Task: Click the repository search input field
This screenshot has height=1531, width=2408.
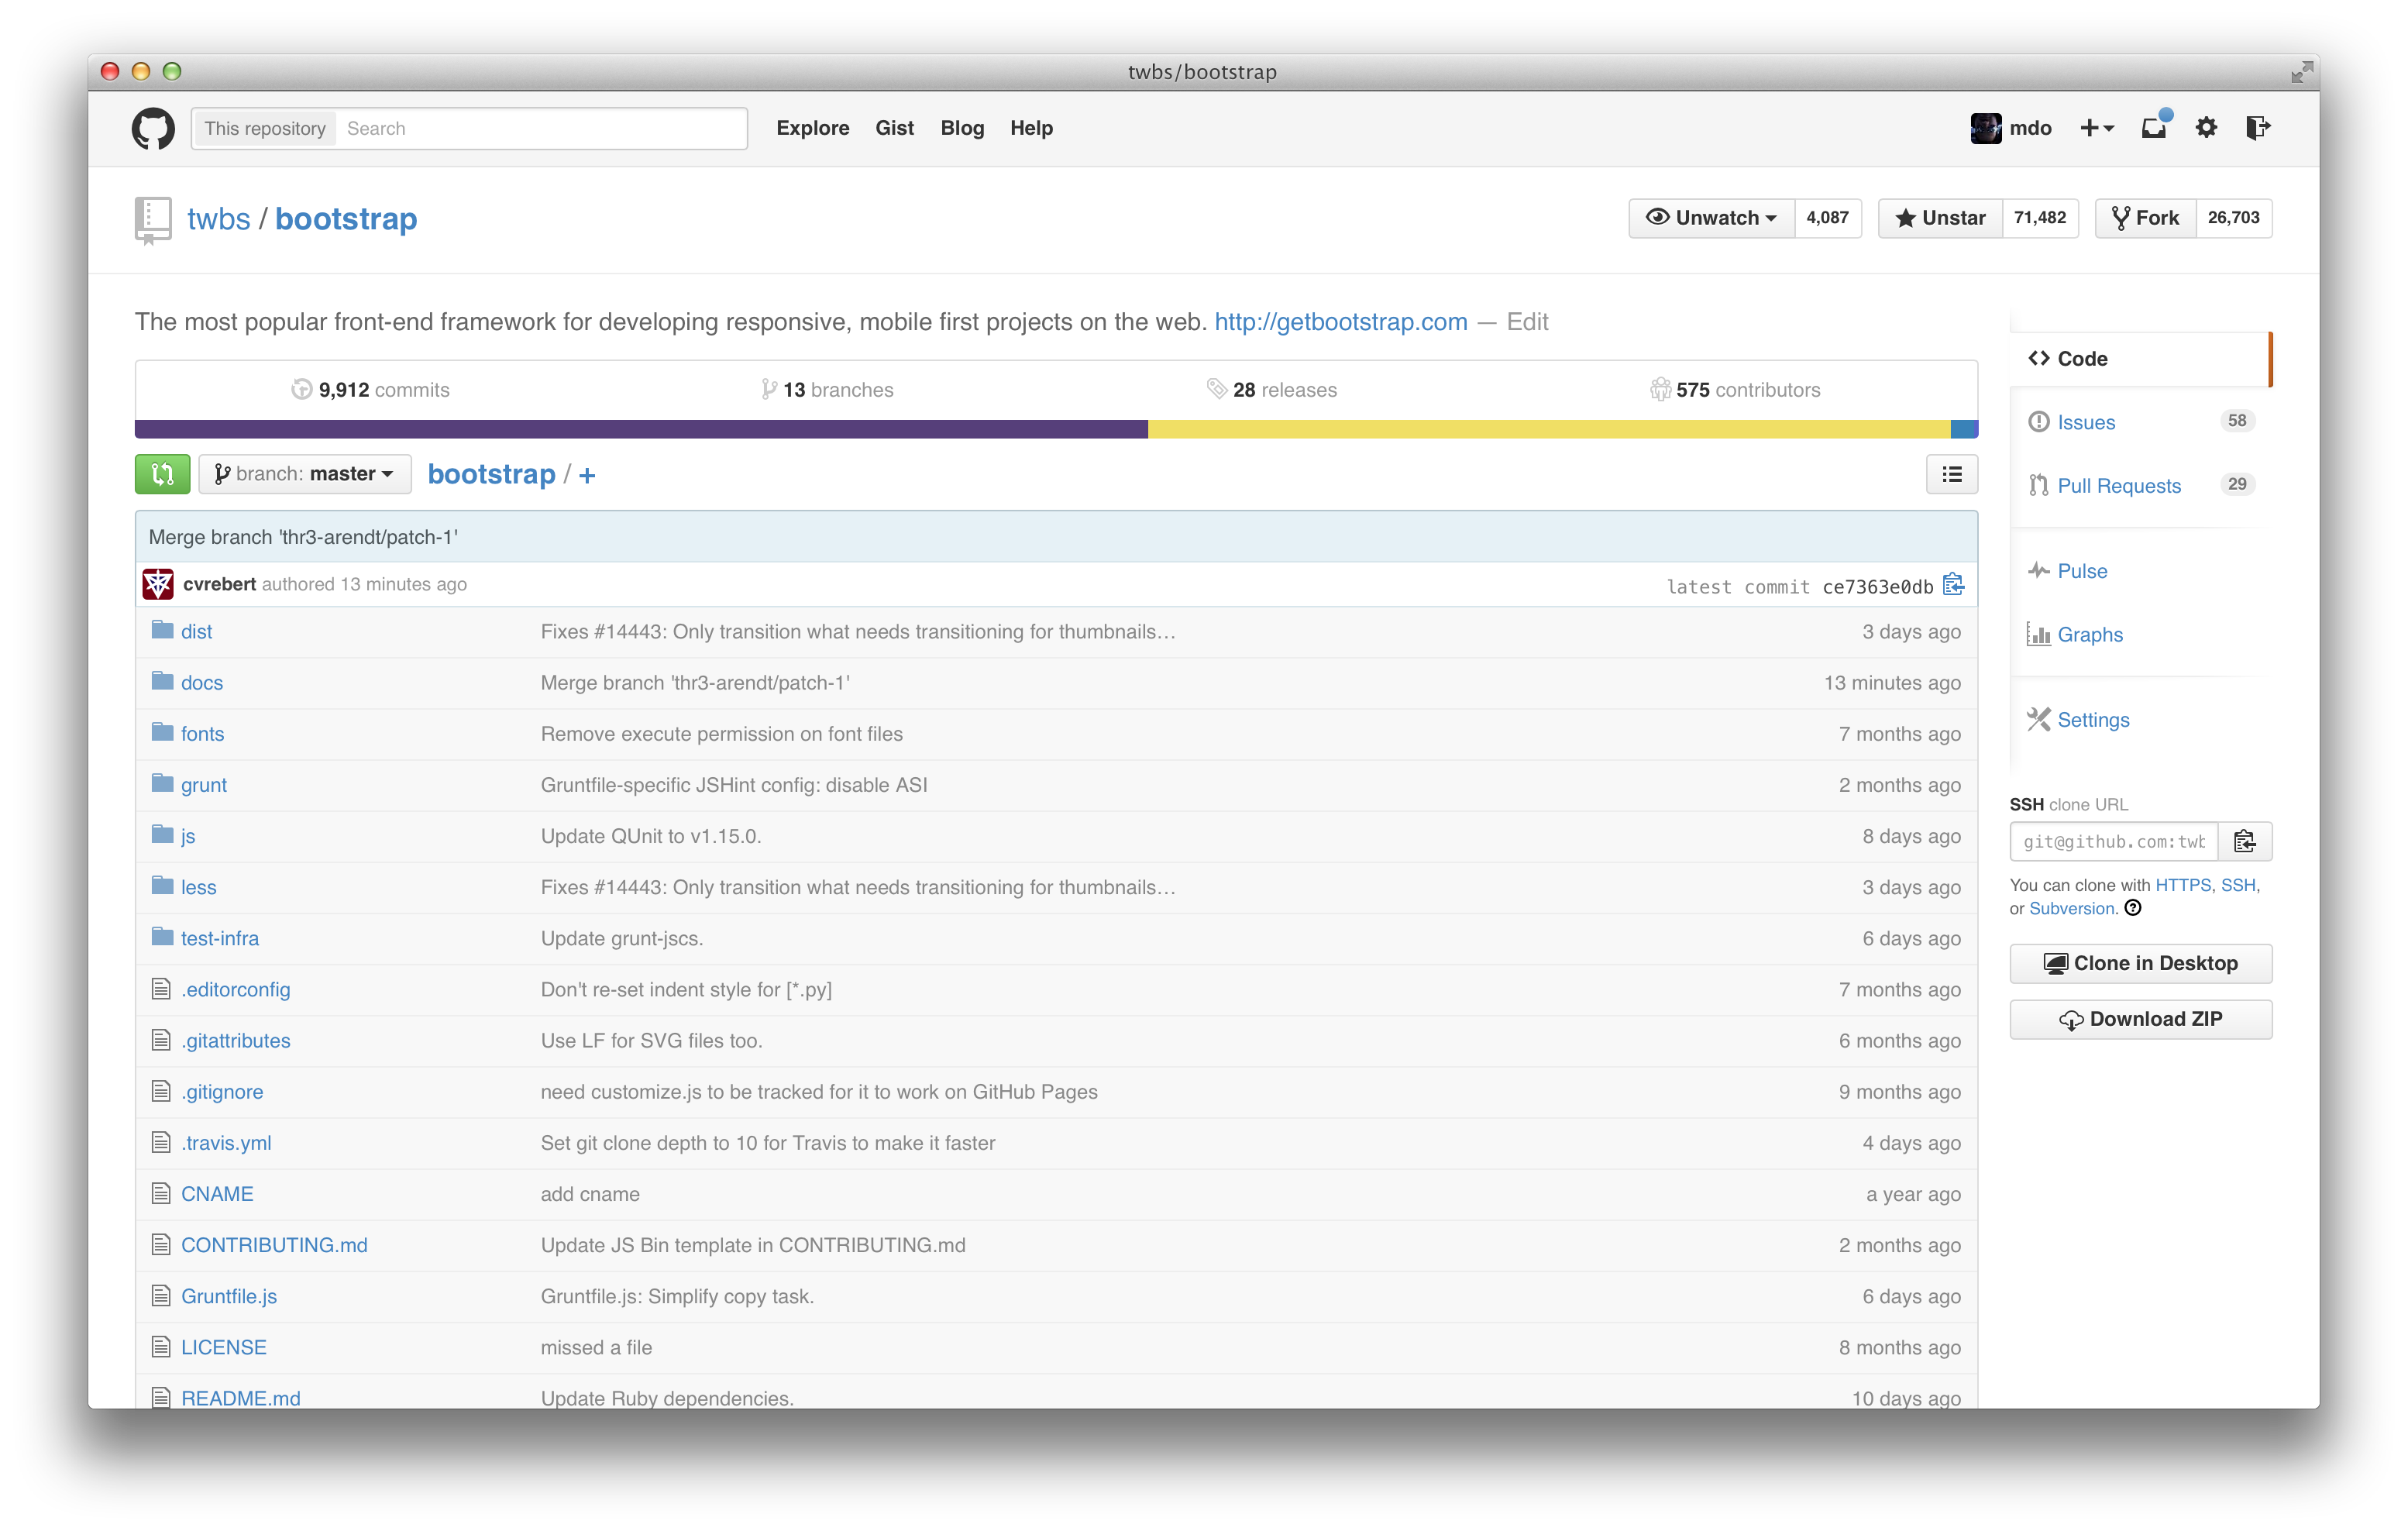Action: coord(540,128)
